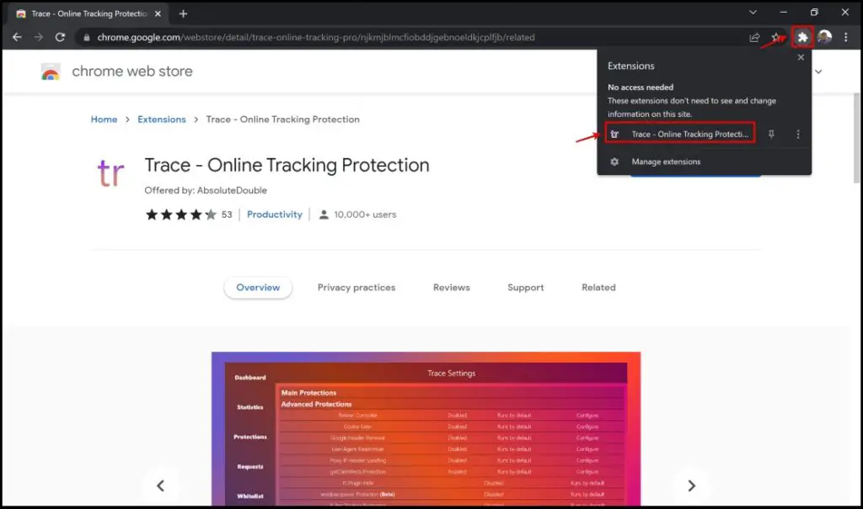Select the Overview tab
Screen dimensions: 863x509
[258, 288]
